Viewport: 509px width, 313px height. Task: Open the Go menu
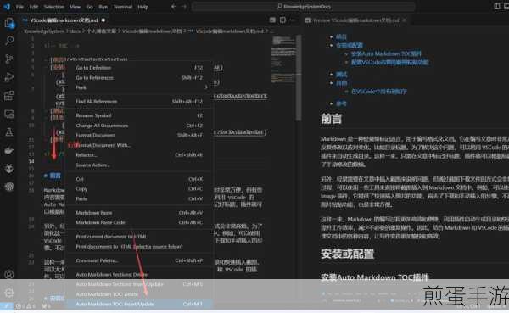pos(90,7)
